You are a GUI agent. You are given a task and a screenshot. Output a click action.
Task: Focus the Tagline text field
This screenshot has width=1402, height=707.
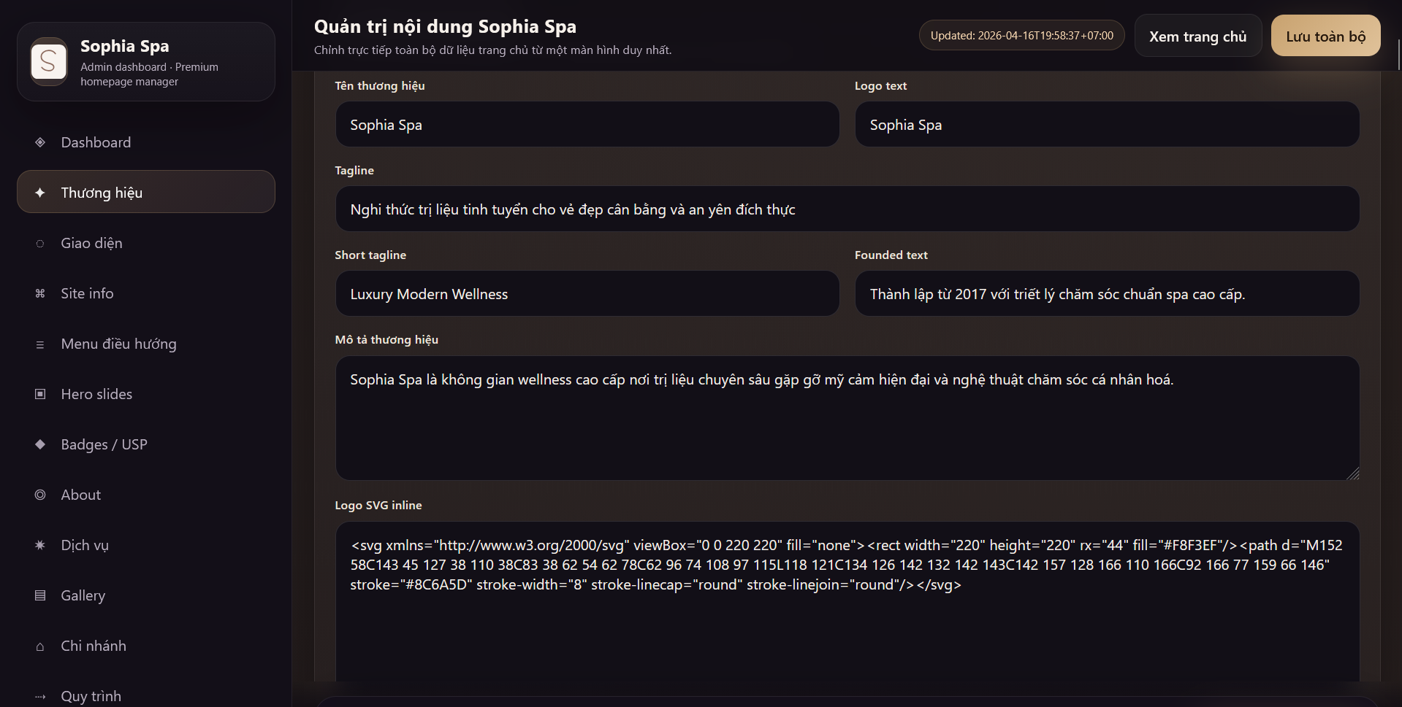pyautogui.click(x=847, y=209)
